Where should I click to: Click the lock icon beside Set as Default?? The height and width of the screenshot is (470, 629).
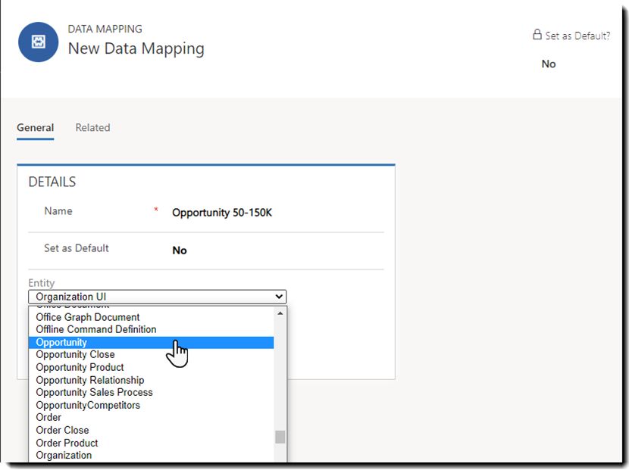coord(537,35)
